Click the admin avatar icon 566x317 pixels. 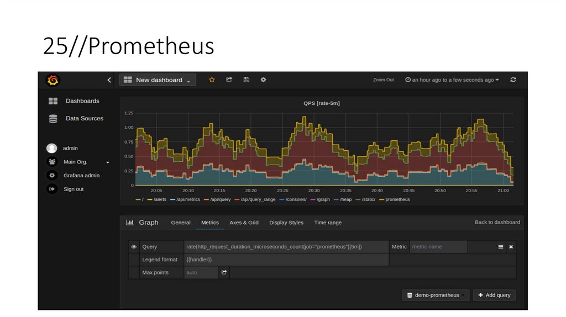(x=51, y=148)
